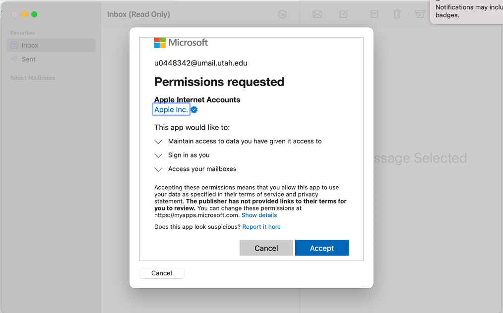Click the Show details link
The image size is (503, 313).
coord(259,215)
